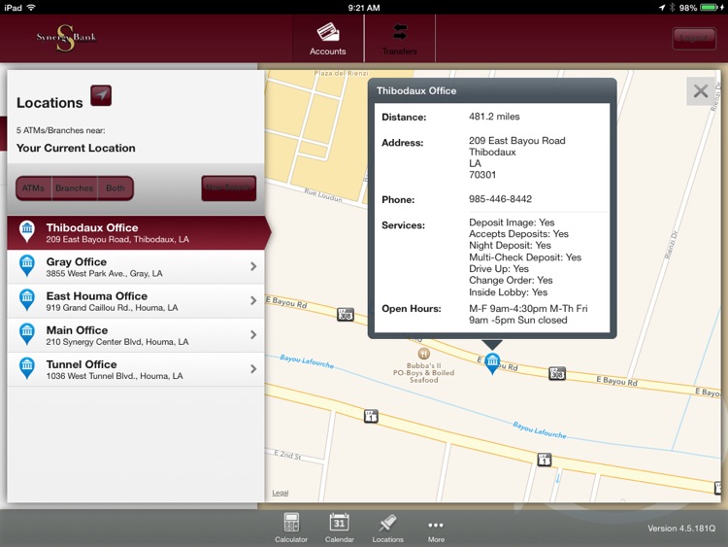The width and height of the screenshot is (728, 547).
Task: Tap the Night Deposit: Yes service line
Action: (x=510, y=246)
